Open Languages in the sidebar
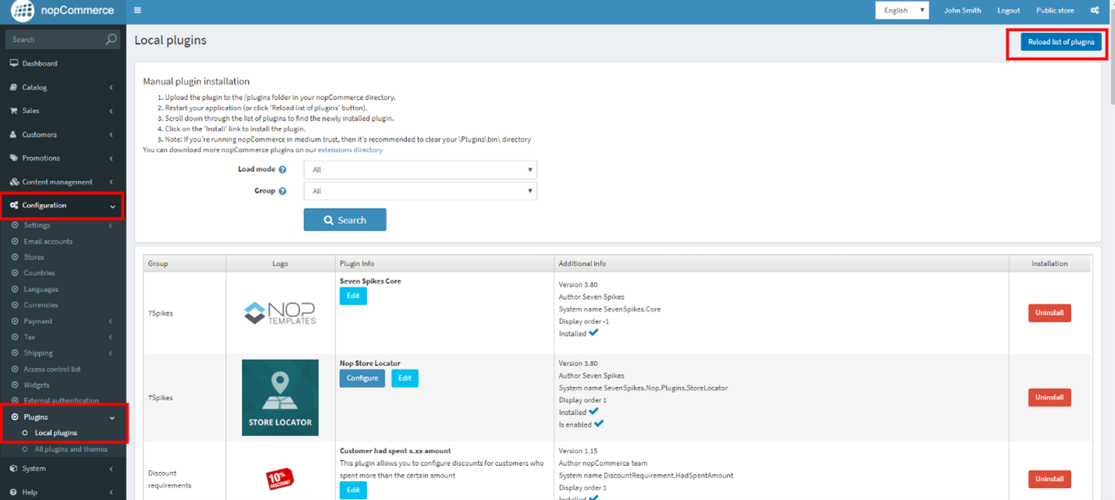The image size is (1115, 500). (41, 290)
